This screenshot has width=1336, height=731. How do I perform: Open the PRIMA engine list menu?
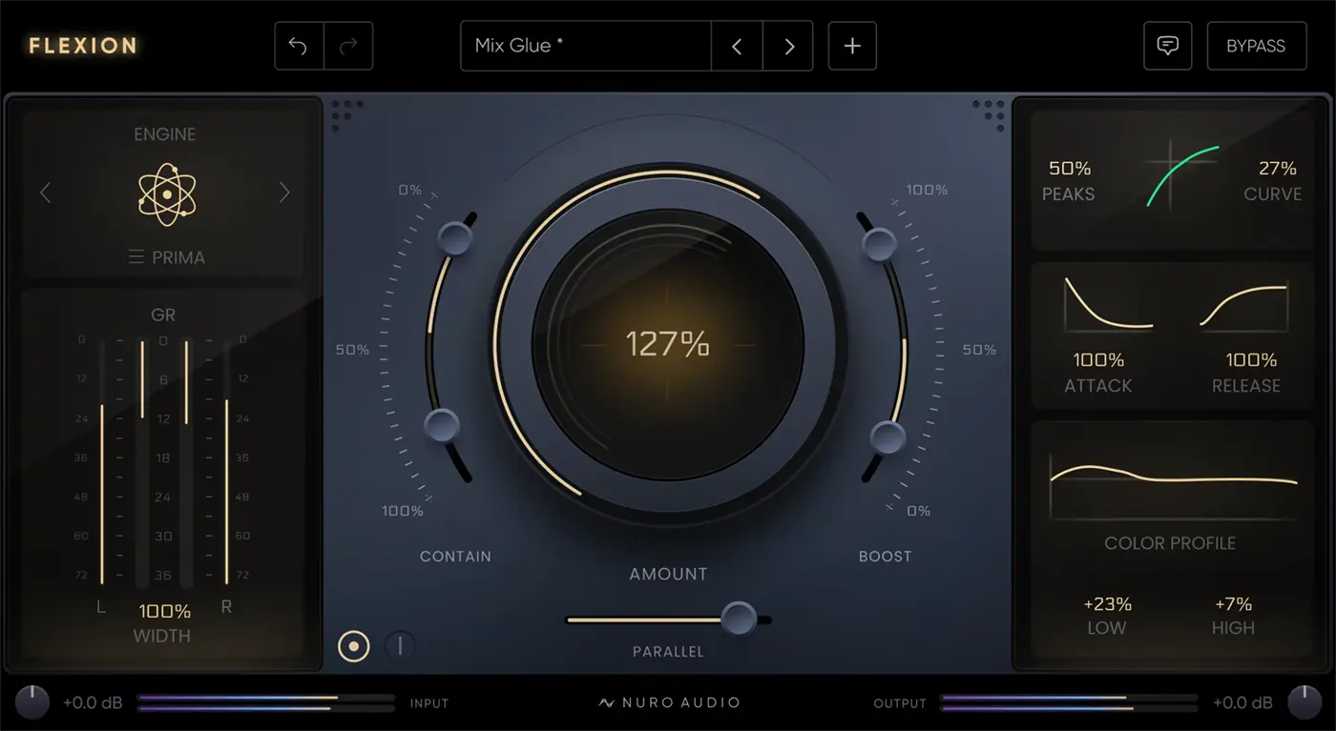tap(167, 257)
